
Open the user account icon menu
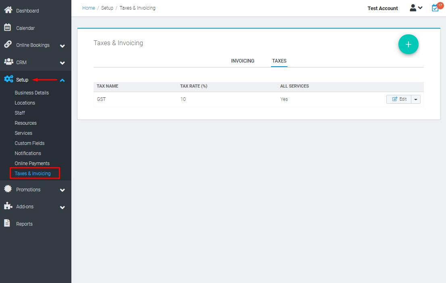[413, 7]
